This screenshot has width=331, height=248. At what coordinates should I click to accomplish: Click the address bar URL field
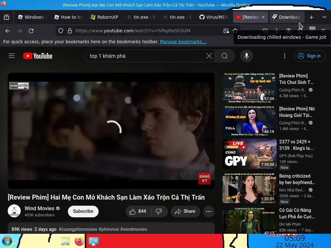148,31
